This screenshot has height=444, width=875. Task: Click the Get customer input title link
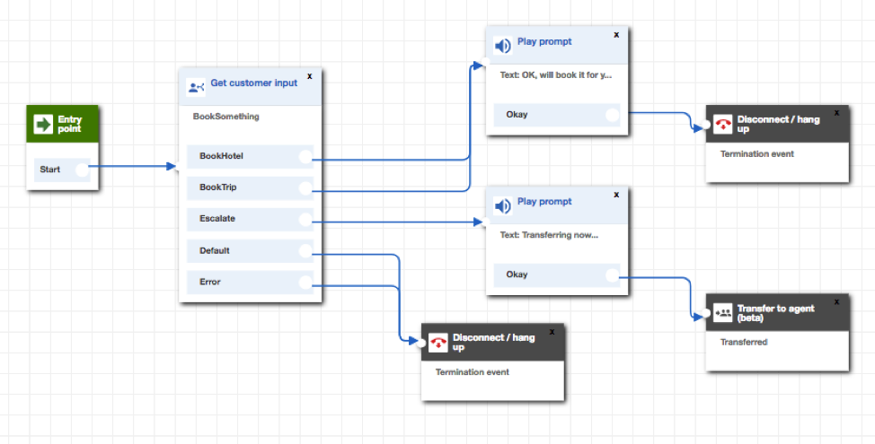[254, 83]
